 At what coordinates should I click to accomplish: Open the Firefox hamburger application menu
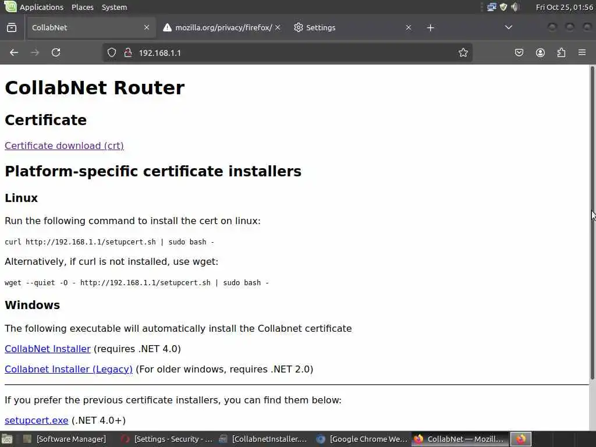pos(582,52)
